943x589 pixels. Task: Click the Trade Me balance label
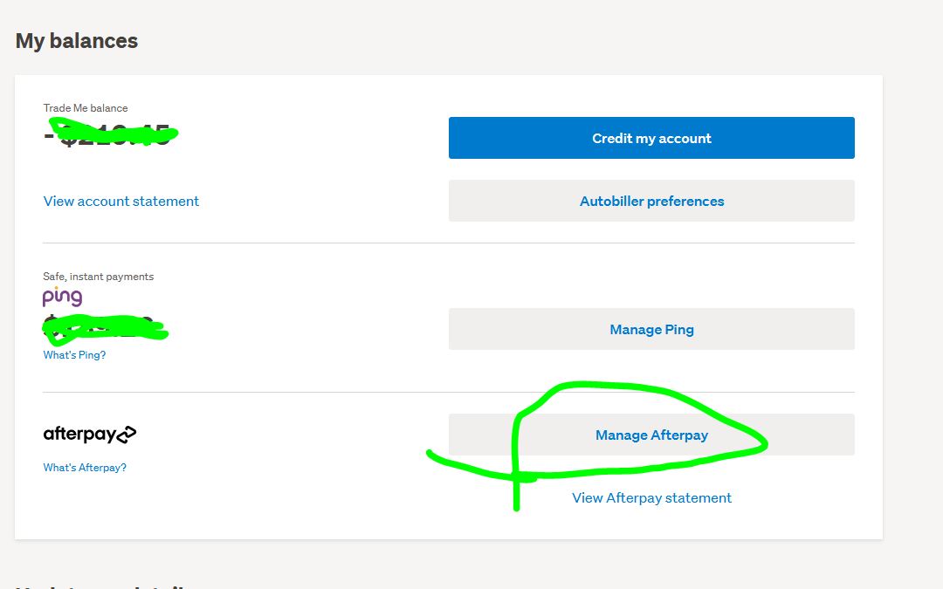click(86, 108)
